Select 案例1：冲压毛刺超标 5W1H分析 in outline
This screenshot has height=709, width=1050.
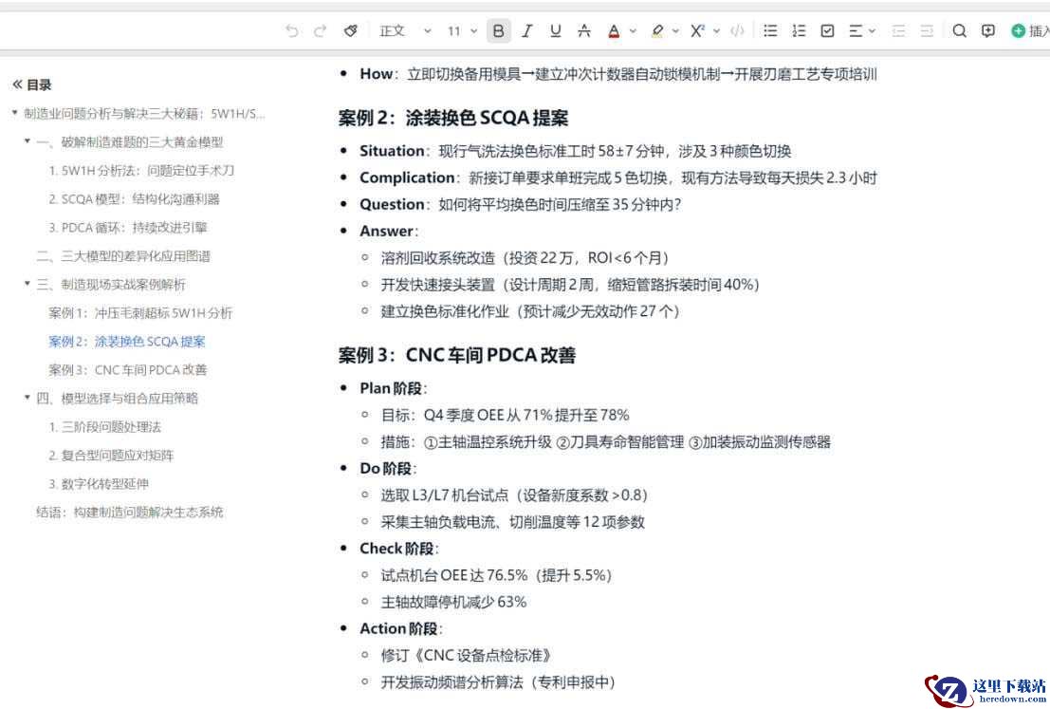pos(140,313)
